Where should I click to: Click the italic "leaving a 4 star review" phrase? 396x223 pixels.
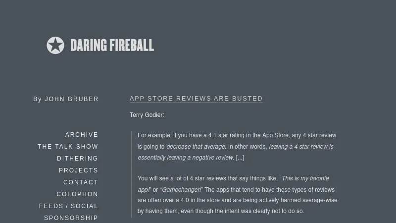coord(301,147)
